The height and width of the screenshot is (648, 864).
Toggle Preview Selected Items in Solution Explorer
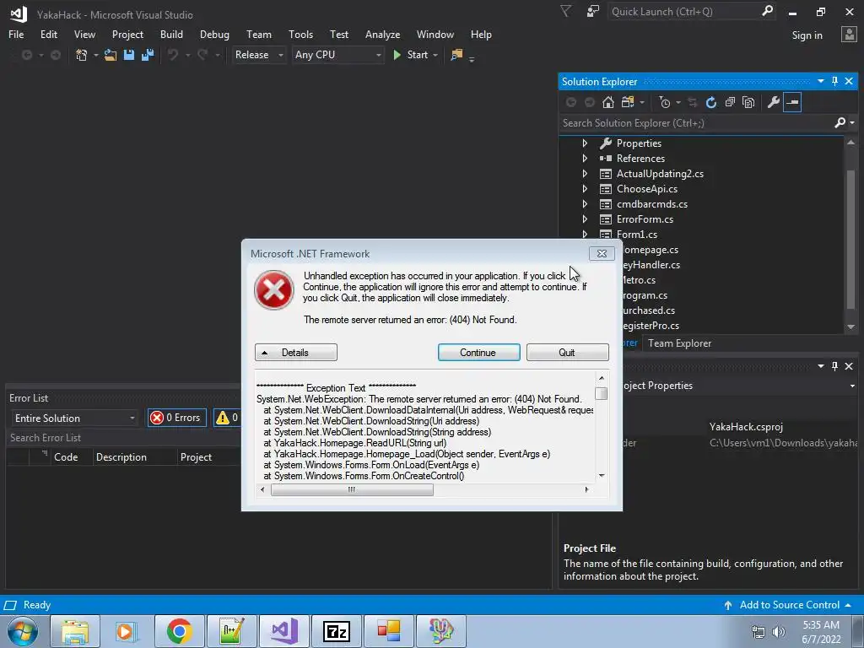[792, 102]
